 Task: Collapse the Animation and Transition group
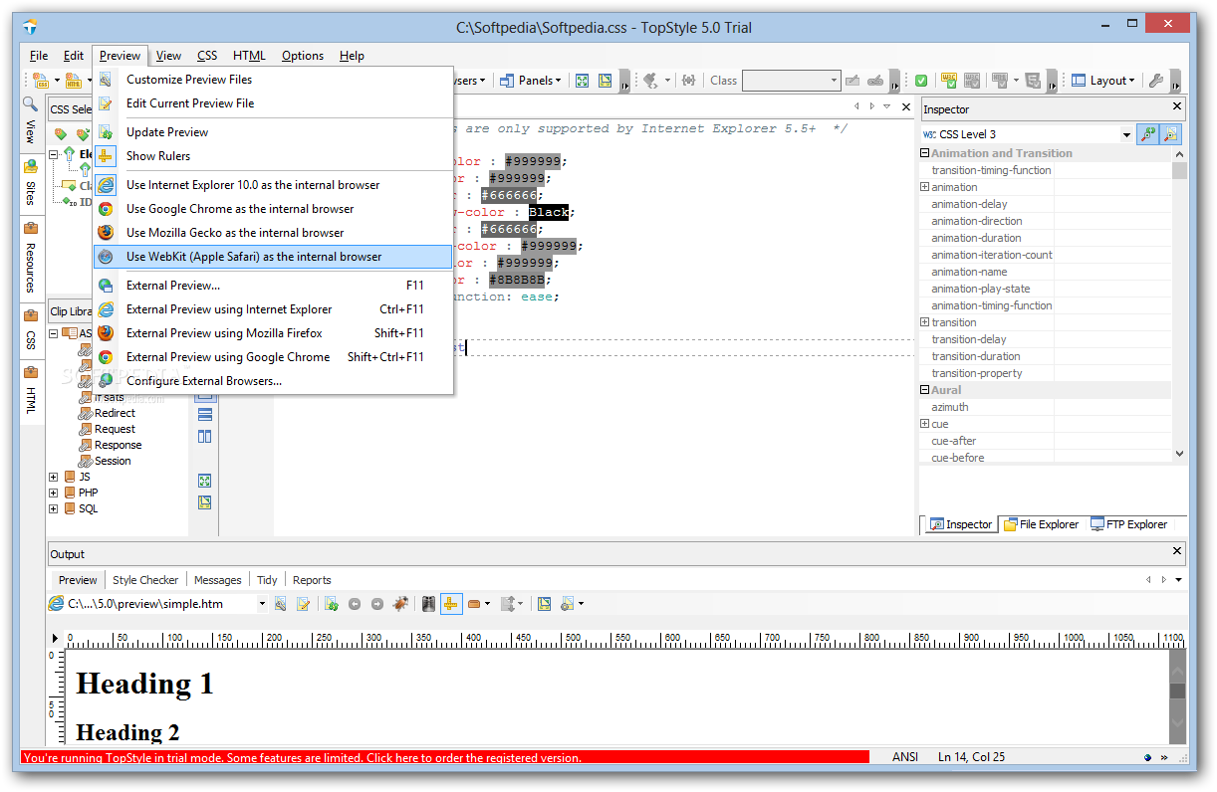925,153
